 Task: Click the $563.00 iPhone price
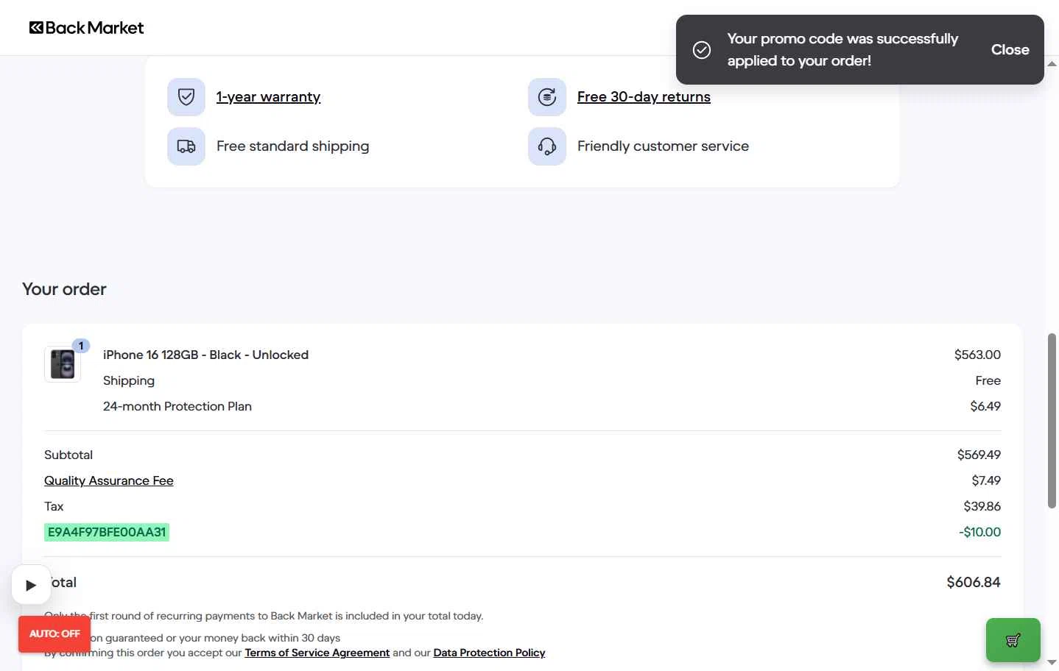pyautogui.click(x=977, y=355)
